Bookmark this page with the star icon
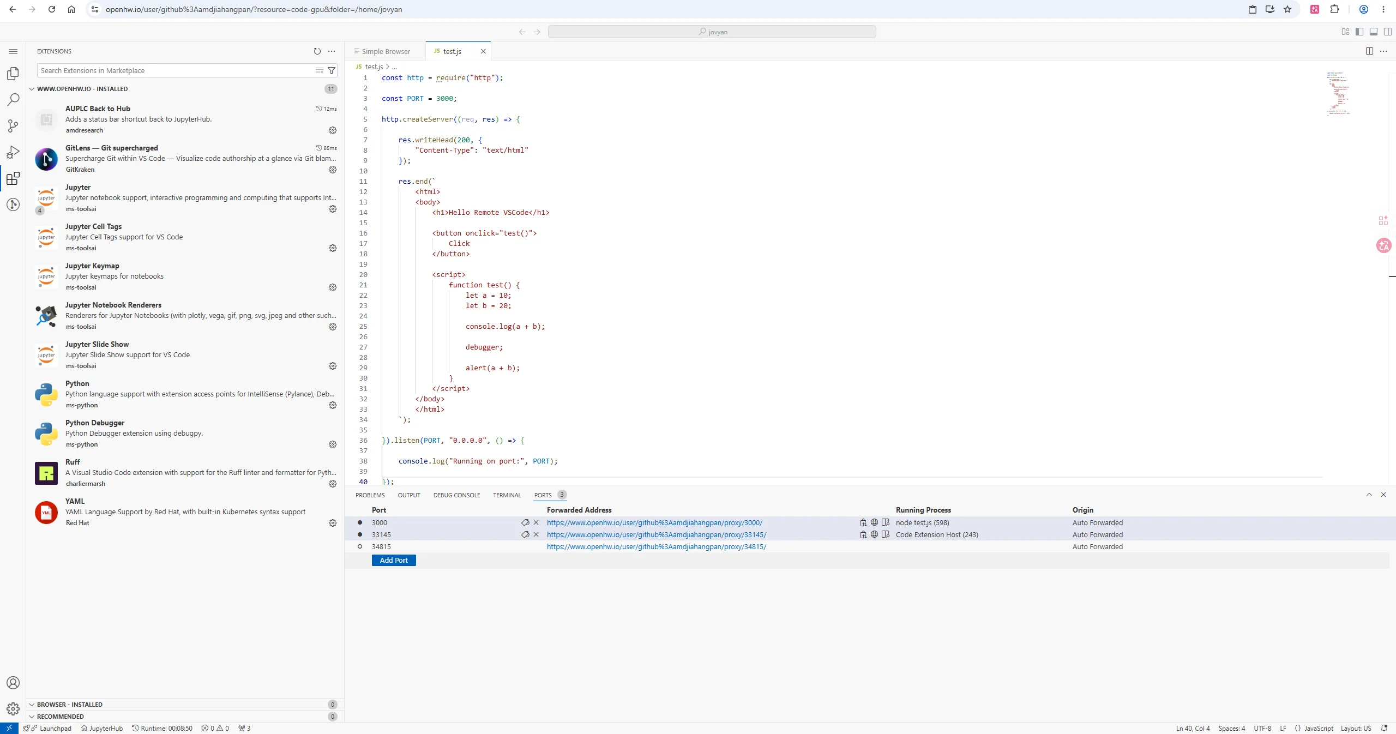 tap(1287, 9)
